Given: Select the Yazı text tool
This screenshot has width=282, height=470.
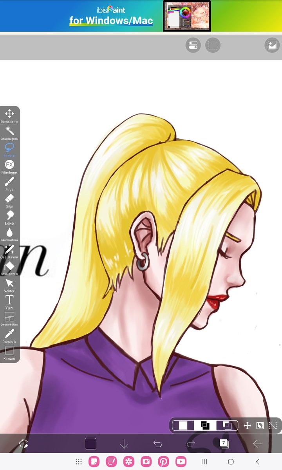Looking at the screenshot, I should coord(9,302).
